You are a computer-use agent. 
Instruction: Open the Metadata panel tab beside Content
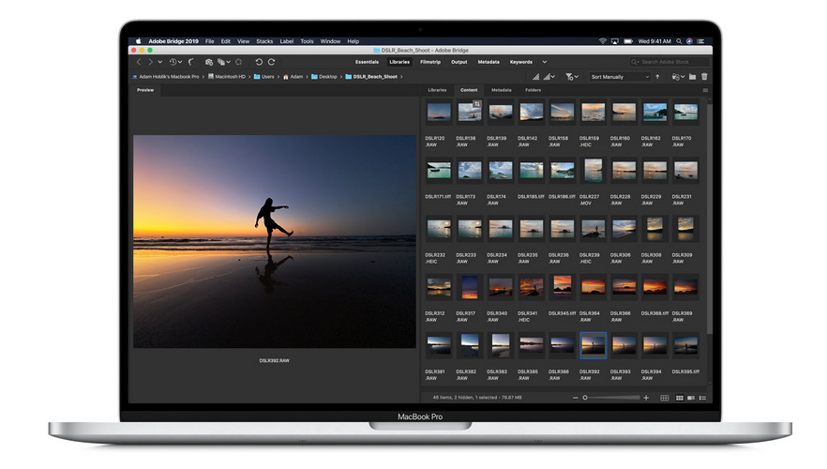[501, 90]
